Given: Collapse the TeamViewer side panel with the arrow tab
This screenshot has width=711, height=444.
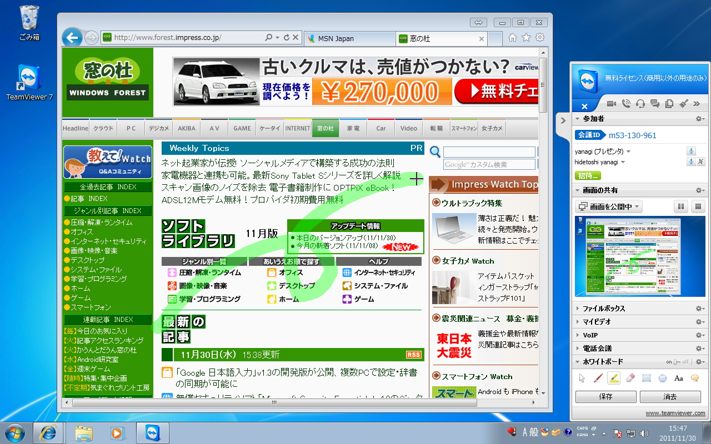Looking at the screenshot, I should tap(563, 120).
